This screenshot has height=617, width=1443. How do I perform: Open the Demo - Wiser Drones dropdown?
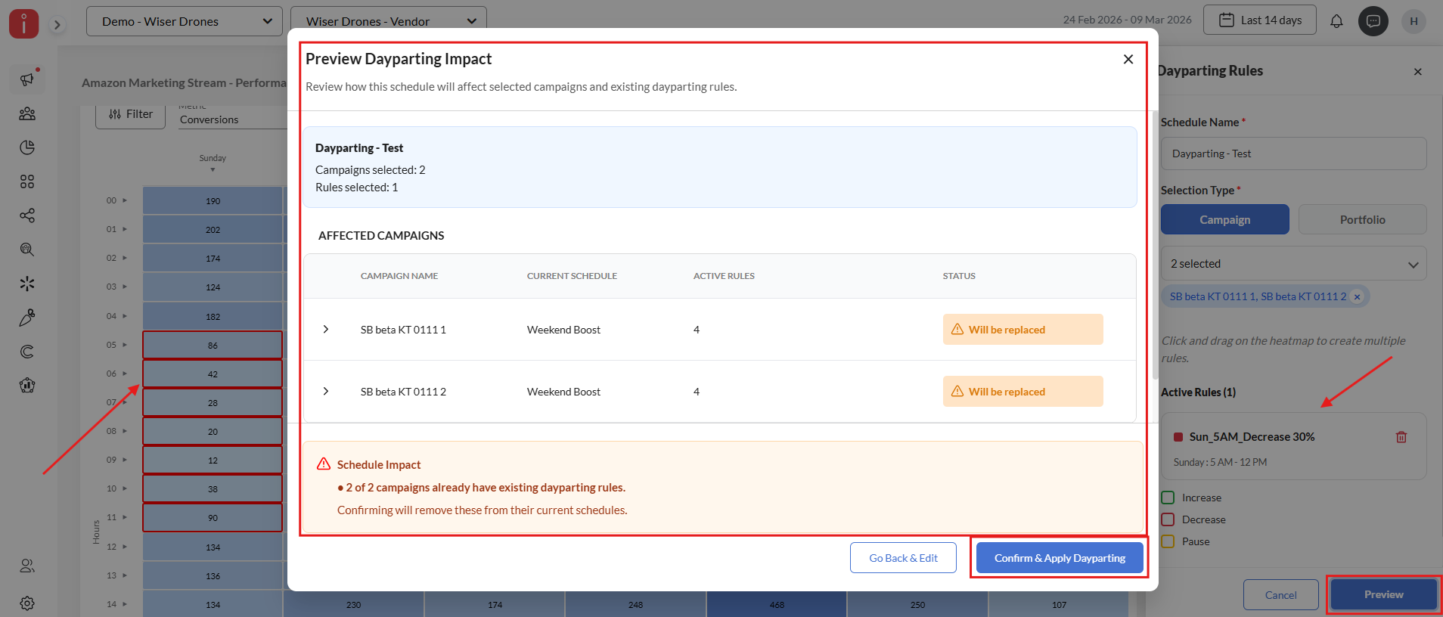pos(184,21)
